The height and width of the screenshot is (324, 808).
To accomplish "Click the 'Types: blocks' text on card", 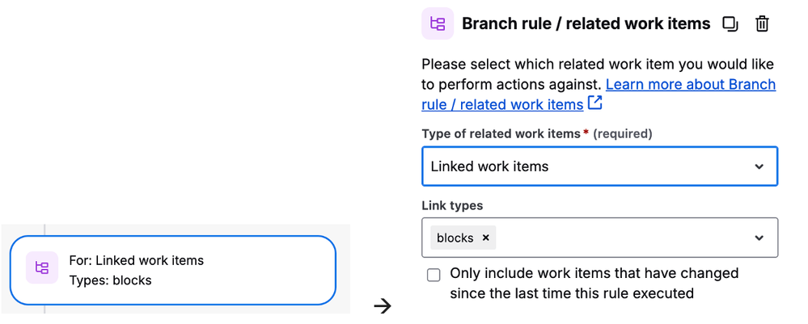I will 110,280.
